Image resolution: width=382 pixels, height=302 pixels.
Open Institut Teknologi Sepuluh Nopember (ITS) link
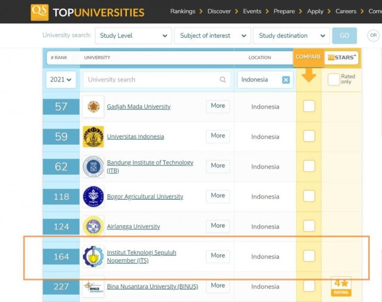click(142, 256)
